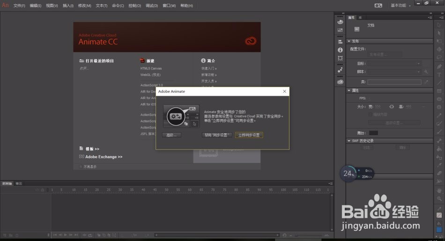Screen dimensions: 445x241
Task: Select the Selection tool
Action: point(439,25)
